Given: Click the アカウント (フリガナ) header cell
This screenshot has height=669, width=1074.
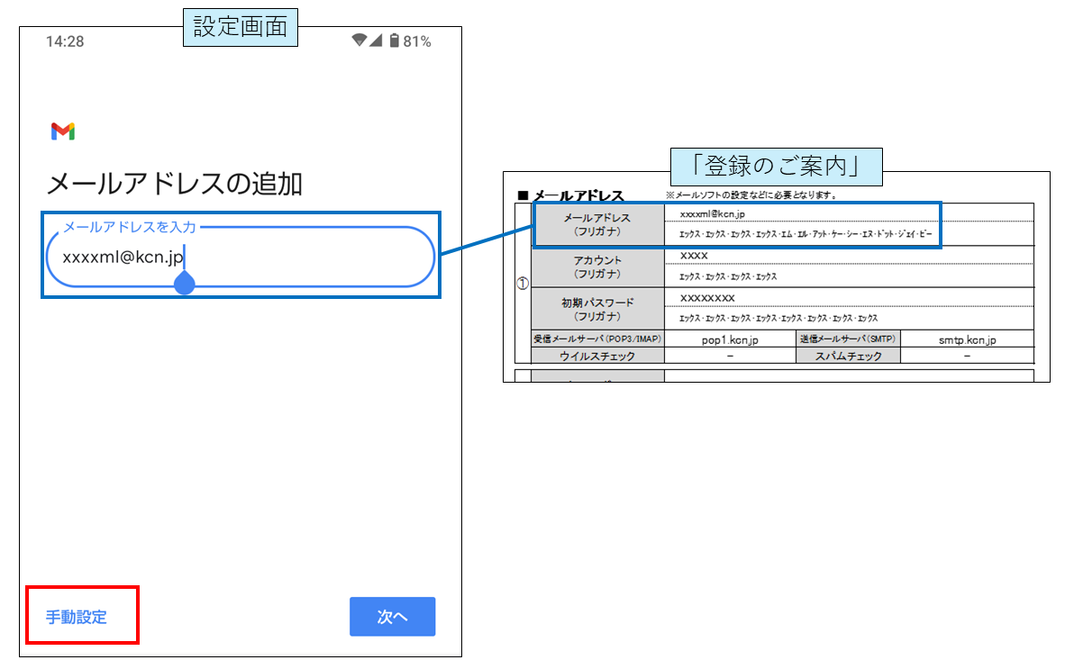Looking at the screenshot, I should pos(597,267).
